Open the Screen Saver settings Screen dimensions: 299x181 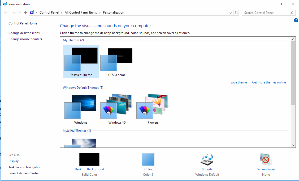point(266,169)
